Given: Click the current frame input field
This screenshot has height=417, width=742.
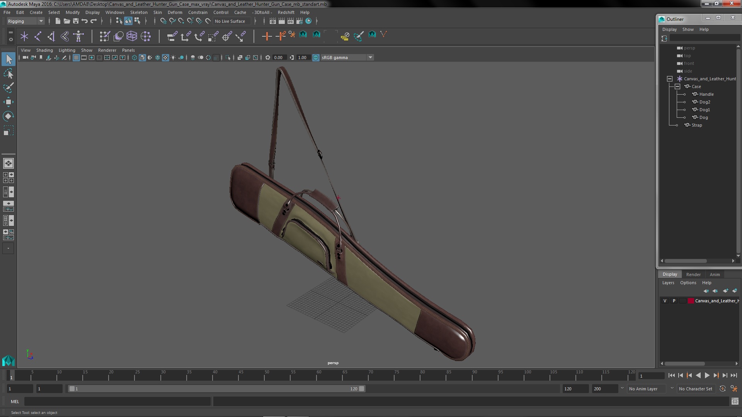Looking at the screenshot, I should pyautogui.click(x=651, y=376).
